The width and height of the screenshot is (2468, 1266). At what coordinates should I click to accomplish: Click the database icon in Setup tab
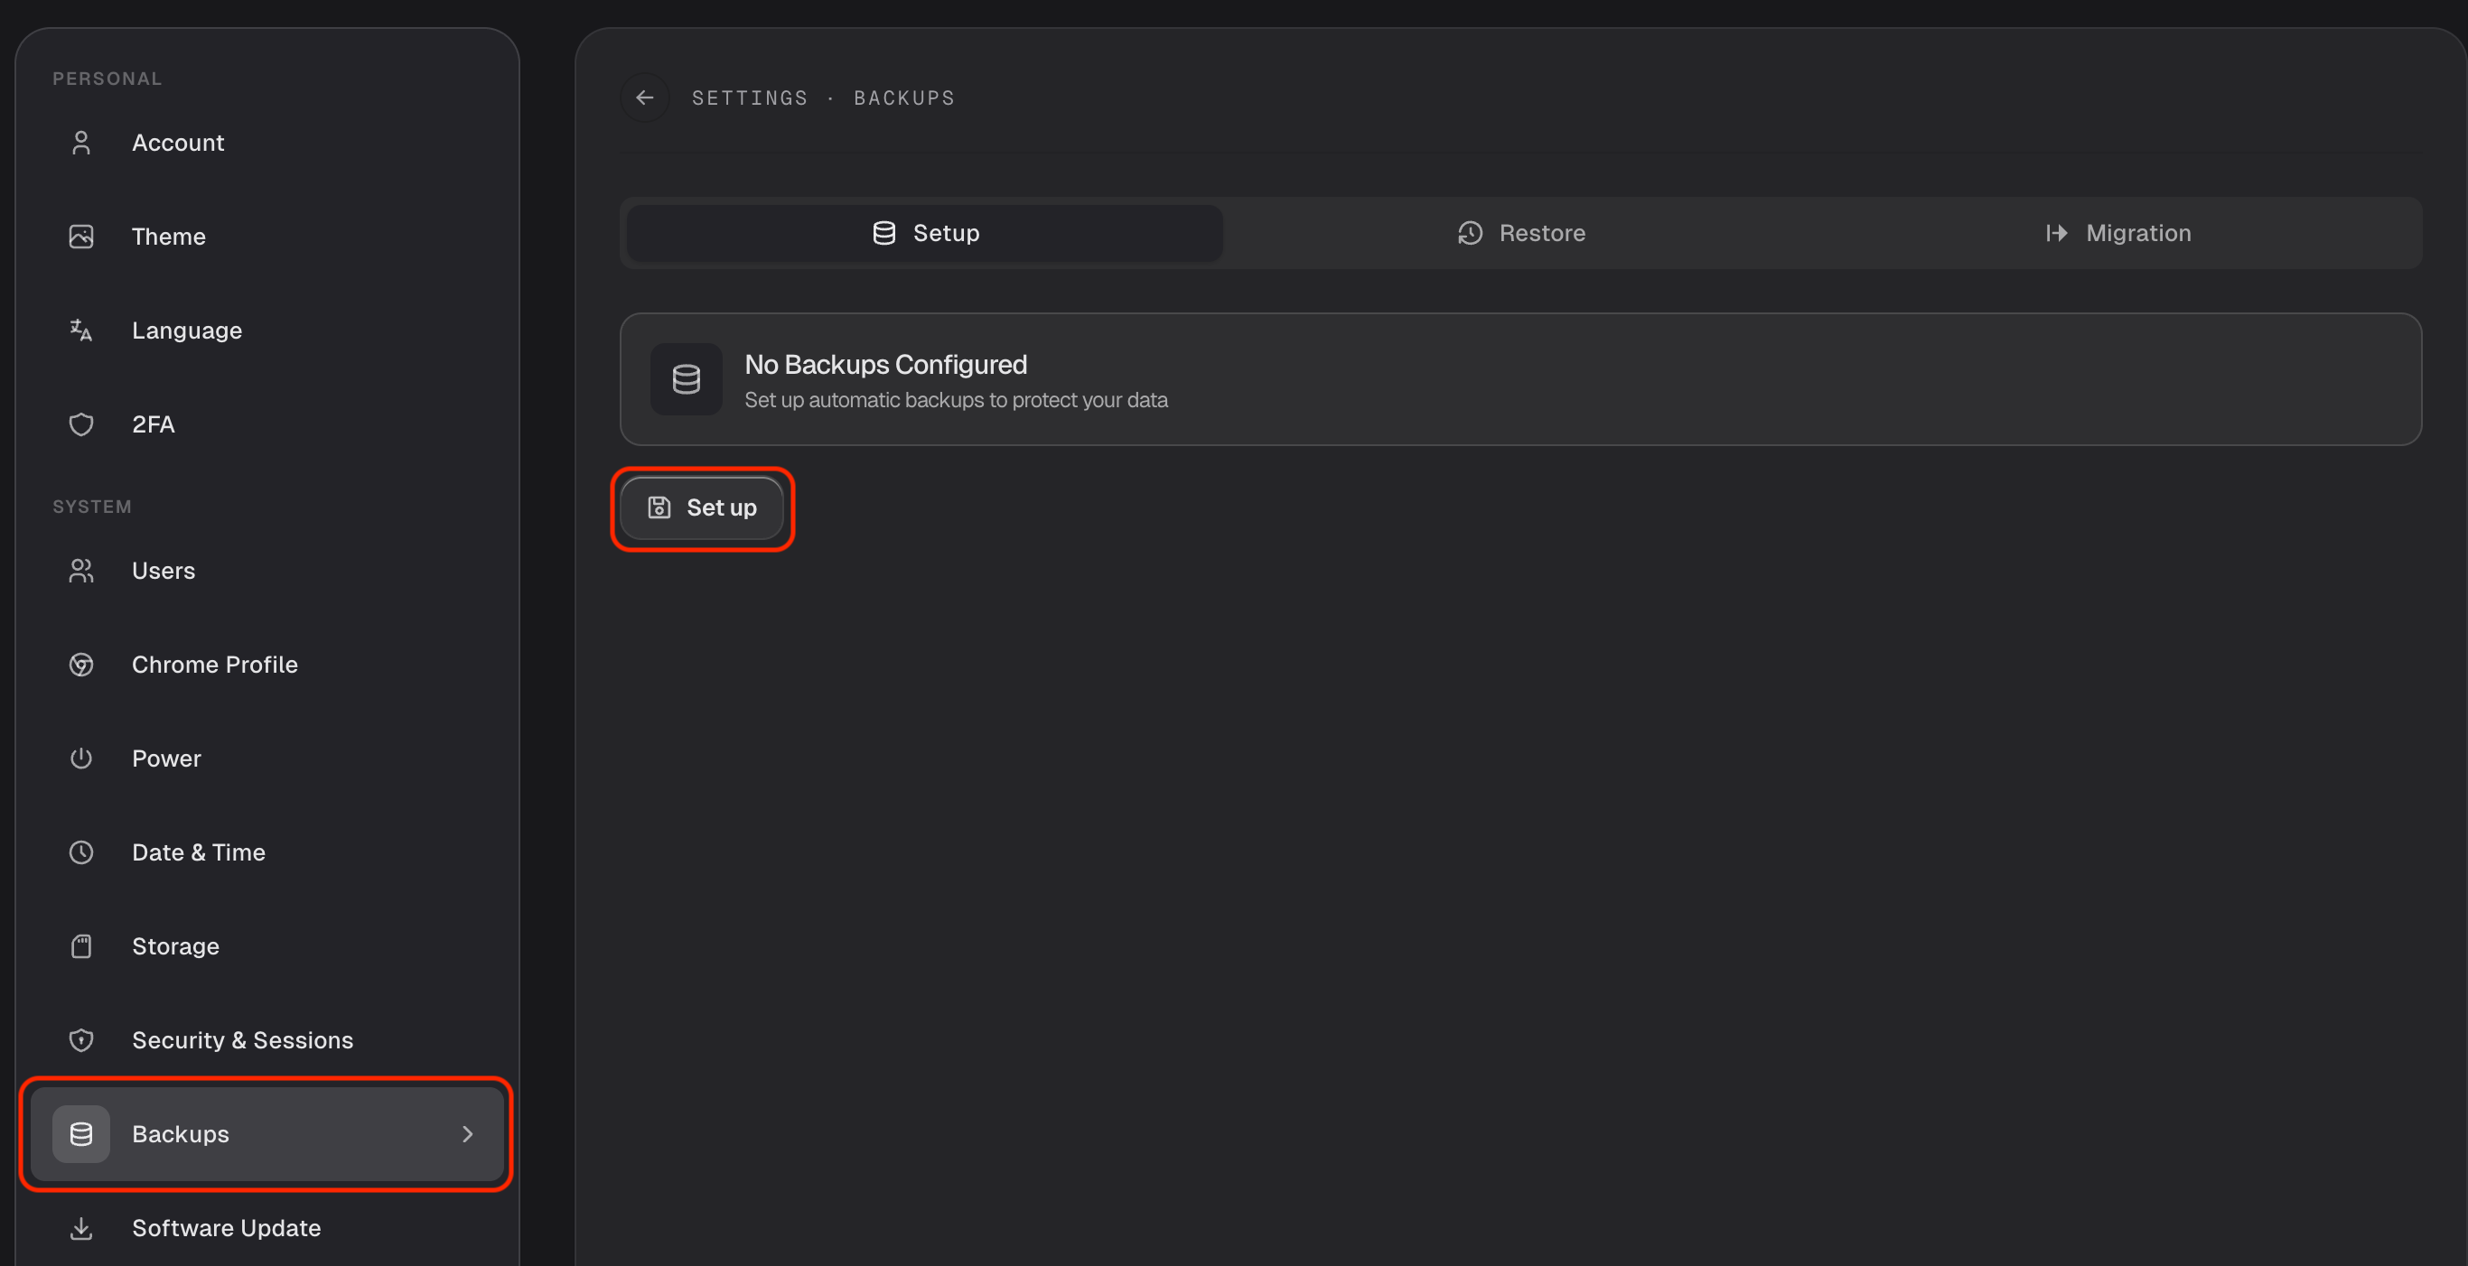[884, 233]
